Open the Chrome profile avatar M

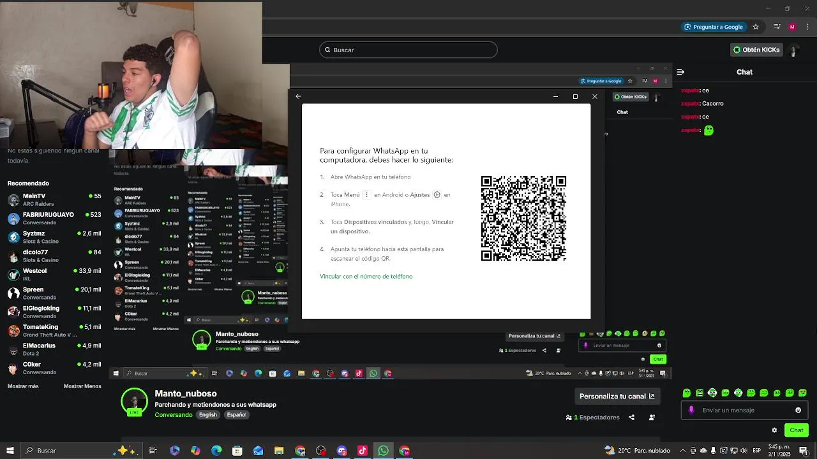click(792, 27)
